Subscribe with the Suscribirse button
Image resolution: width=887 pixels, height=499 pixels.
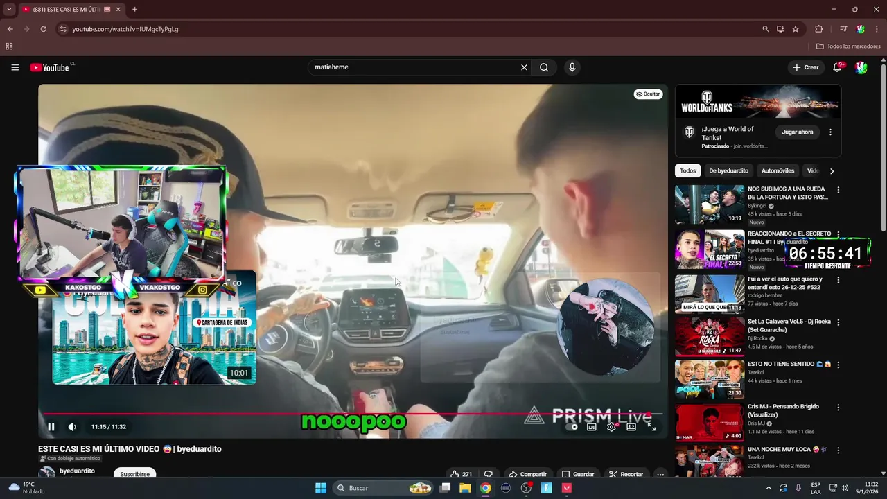[134, 474]
